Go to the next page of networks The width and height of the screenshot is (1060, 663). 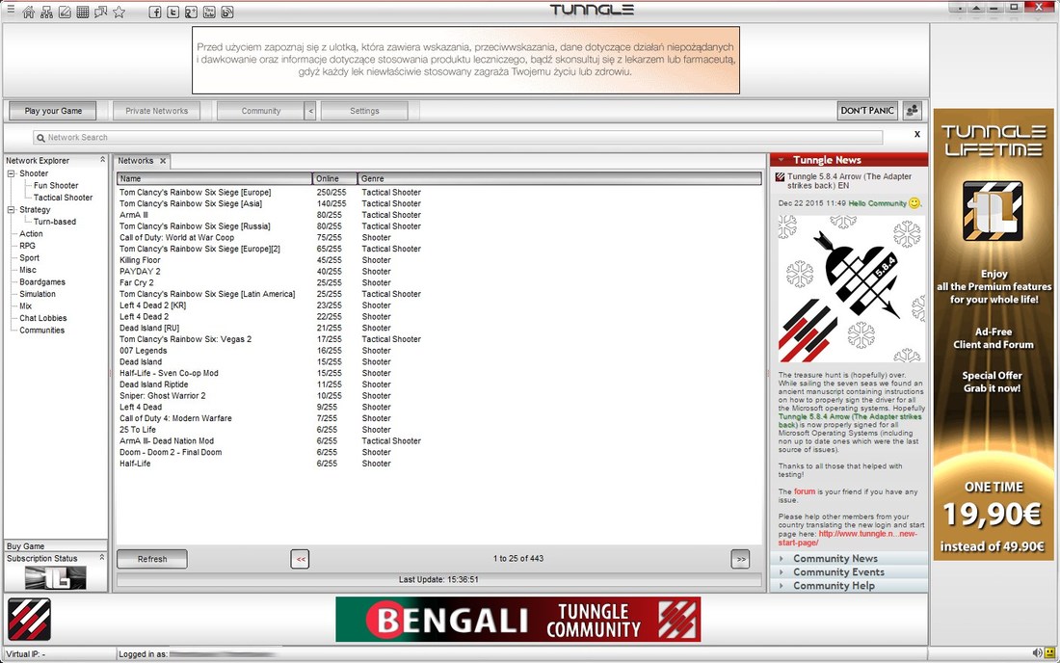pyautogui.click(x=740, y=559)
